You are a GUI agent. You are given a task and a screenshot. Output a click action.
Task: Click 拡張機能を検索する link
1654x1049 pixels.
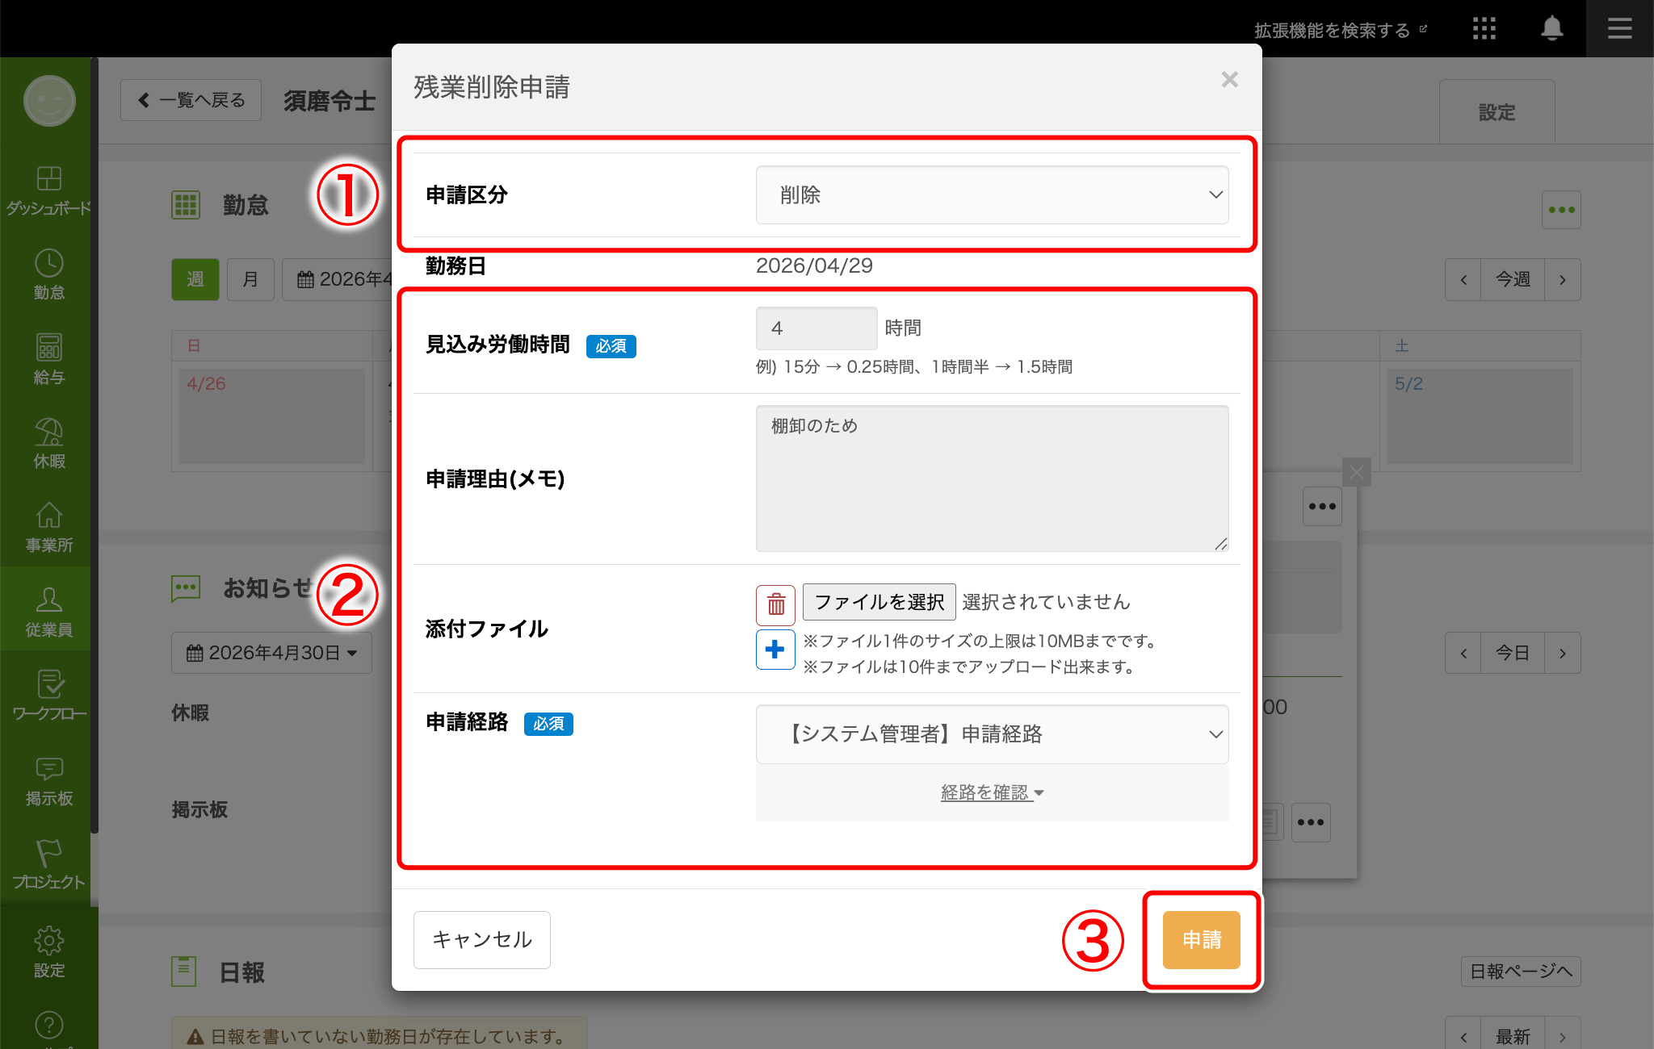pos(1341,30)
